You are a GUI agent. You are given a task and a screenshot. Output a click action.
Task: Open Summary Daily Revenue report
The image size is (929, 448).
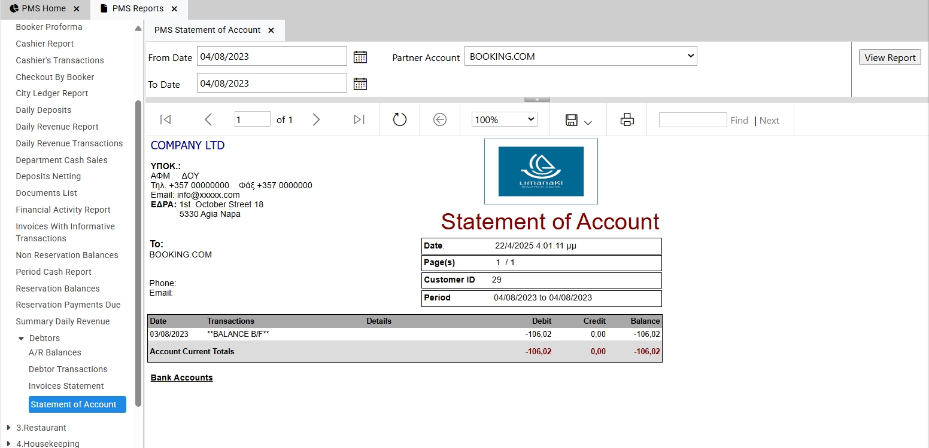pos(63,321)
